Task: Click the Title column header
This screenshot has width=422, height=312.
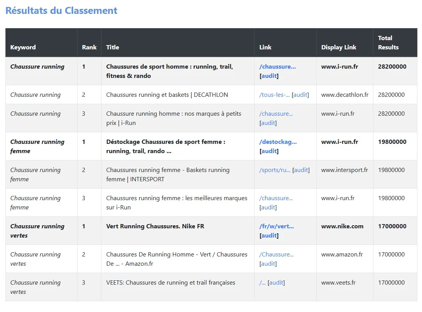Action: point(113,47)
